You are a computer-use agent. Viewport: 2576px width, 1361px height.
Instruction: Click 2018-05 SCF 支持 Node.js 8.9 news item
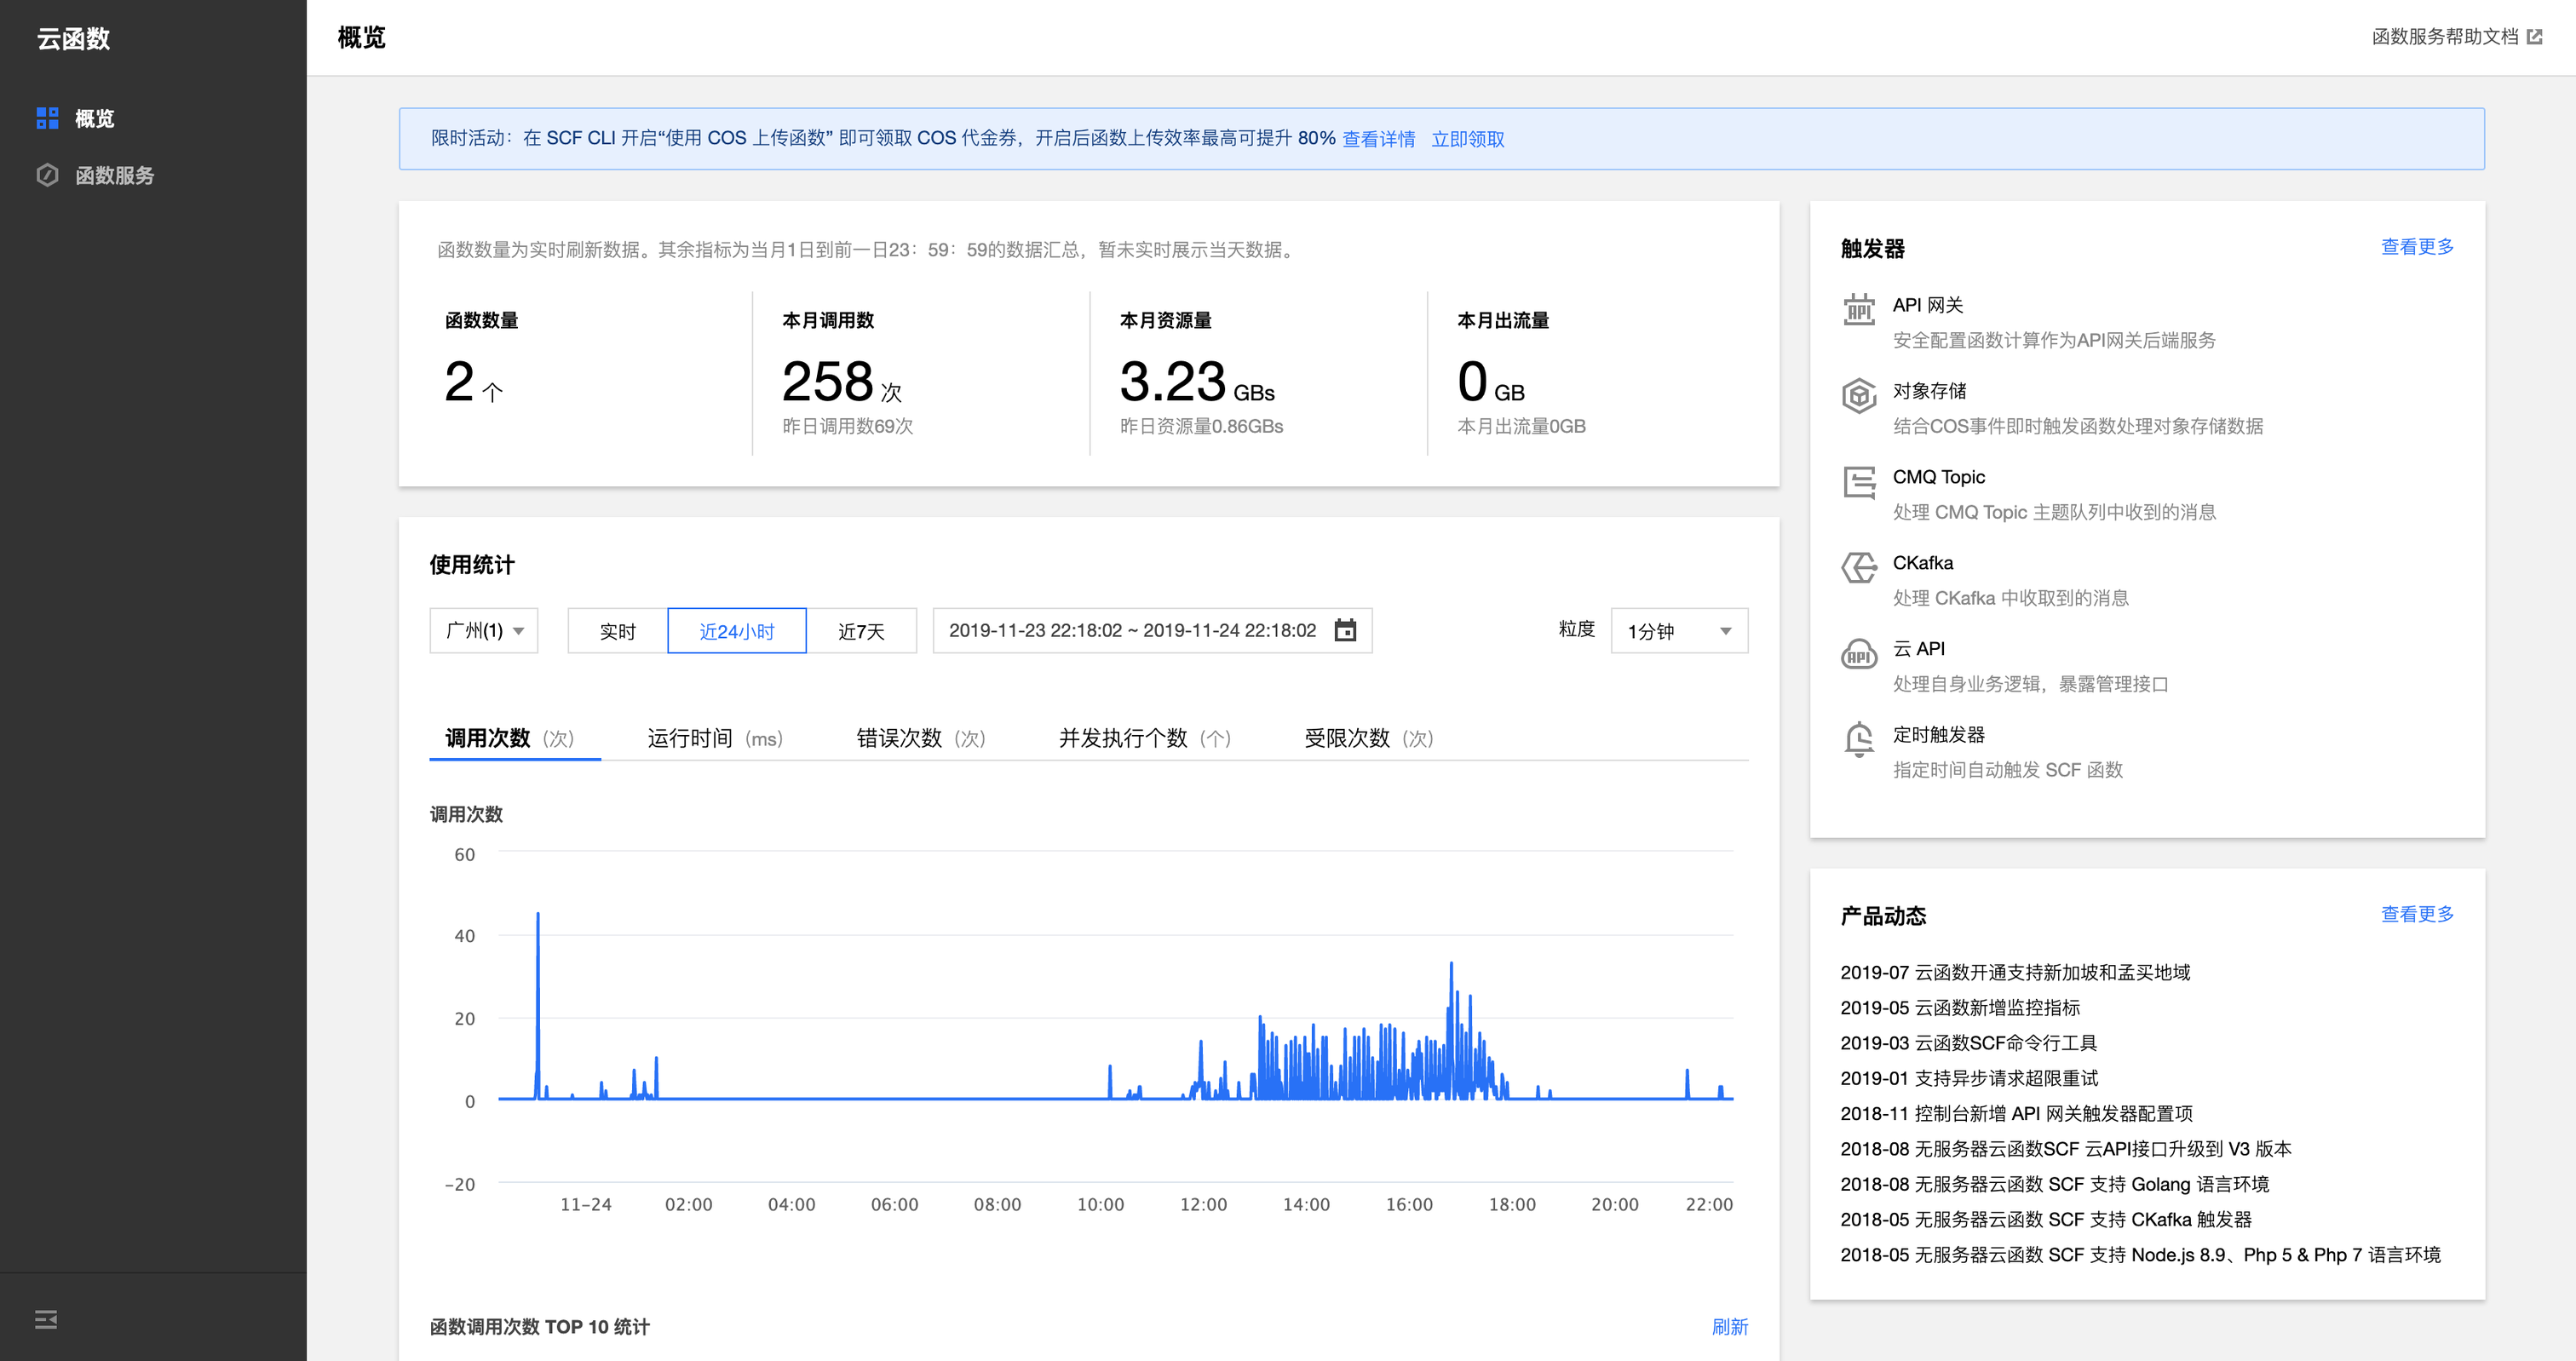(x=2140, y=1255)
